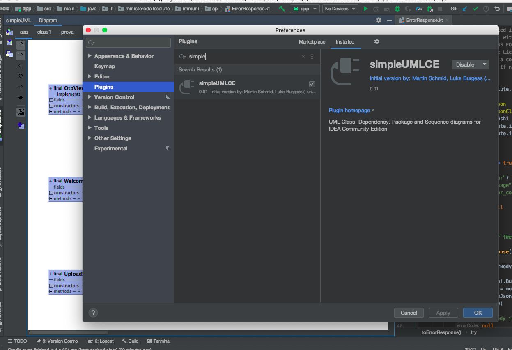This screenshot has width=512, height=350.
Task: Open the No Devices dropdown
Action: pyautogui.click(x=340, y=9)
